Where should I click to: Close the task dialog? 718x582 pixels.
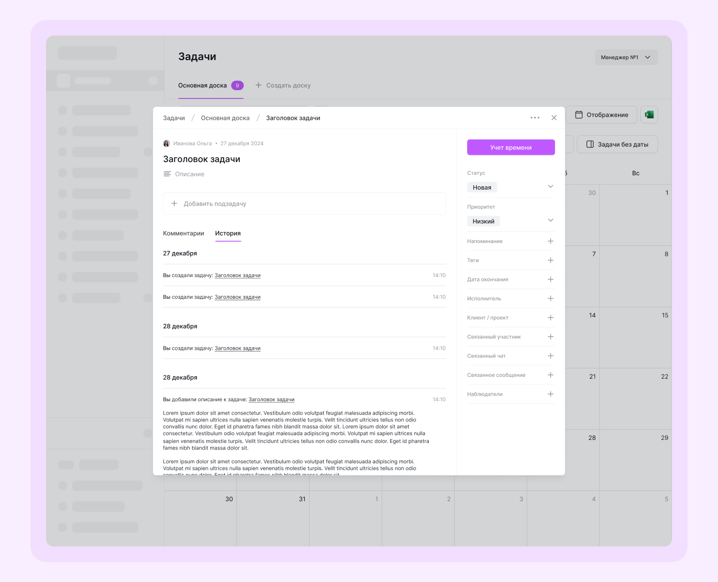[554, 118]
